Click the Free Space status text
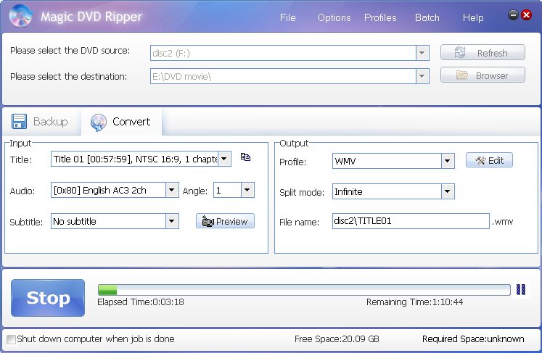The image size is (542, 353). pyautogui.click(x=337, y=339)
